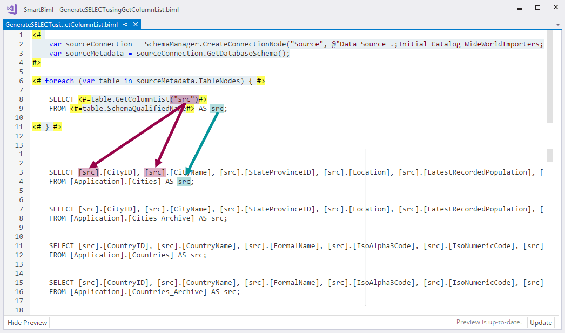565x333 pixels.
Task: Click the first highlighted [src] in preview
Action: pyautogui.click(x=89, y=172)
